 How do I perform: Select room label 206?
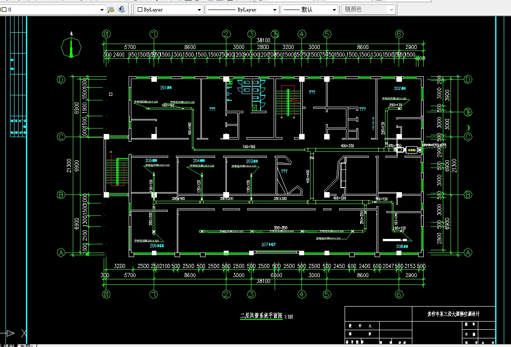pos(157,246)
